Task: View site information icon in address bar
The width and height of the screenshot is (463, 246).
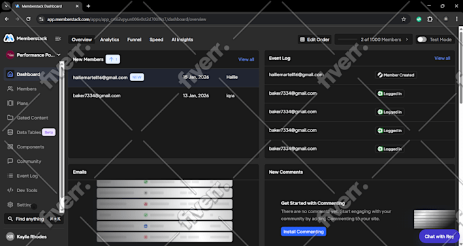Action: 41,19
